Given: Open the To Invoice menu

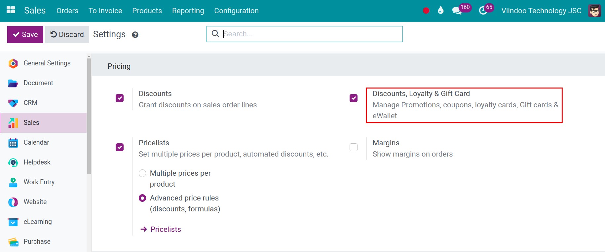Looking at the screenshot, I should (x=105, y=11).
